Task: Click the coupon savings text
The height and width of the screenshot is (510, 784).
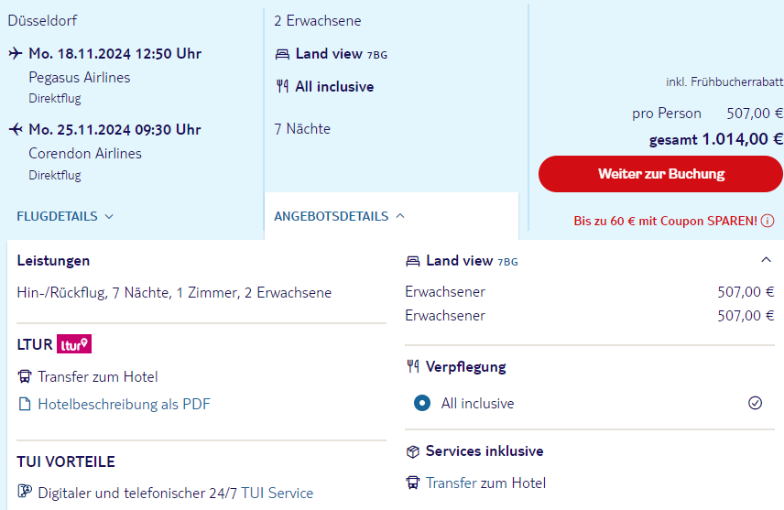Action: coord(665,221)
